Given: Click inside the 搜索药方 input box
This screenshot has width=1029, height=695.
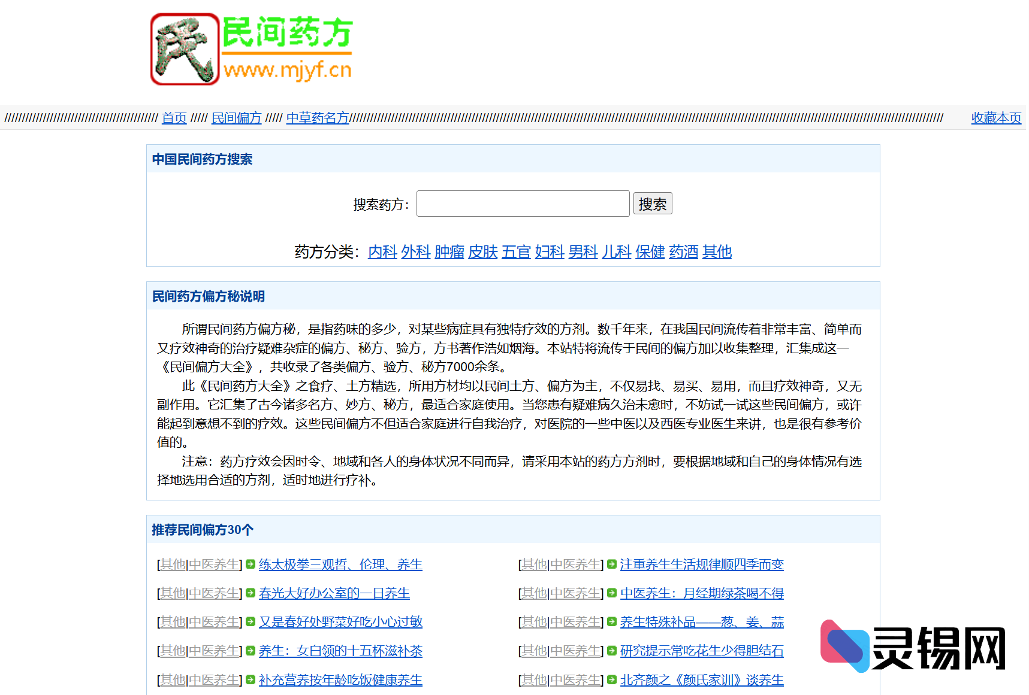Looking at the screenshot, I should [523, 204].
